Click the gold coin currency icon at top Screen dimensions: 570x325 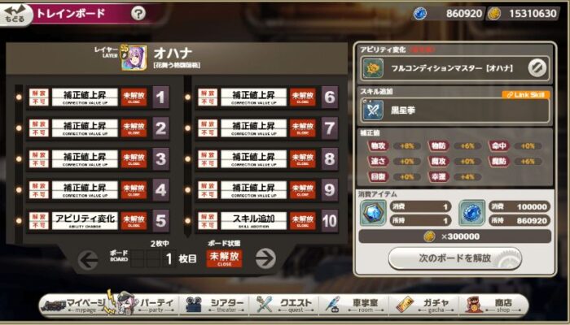click(494, 14)
